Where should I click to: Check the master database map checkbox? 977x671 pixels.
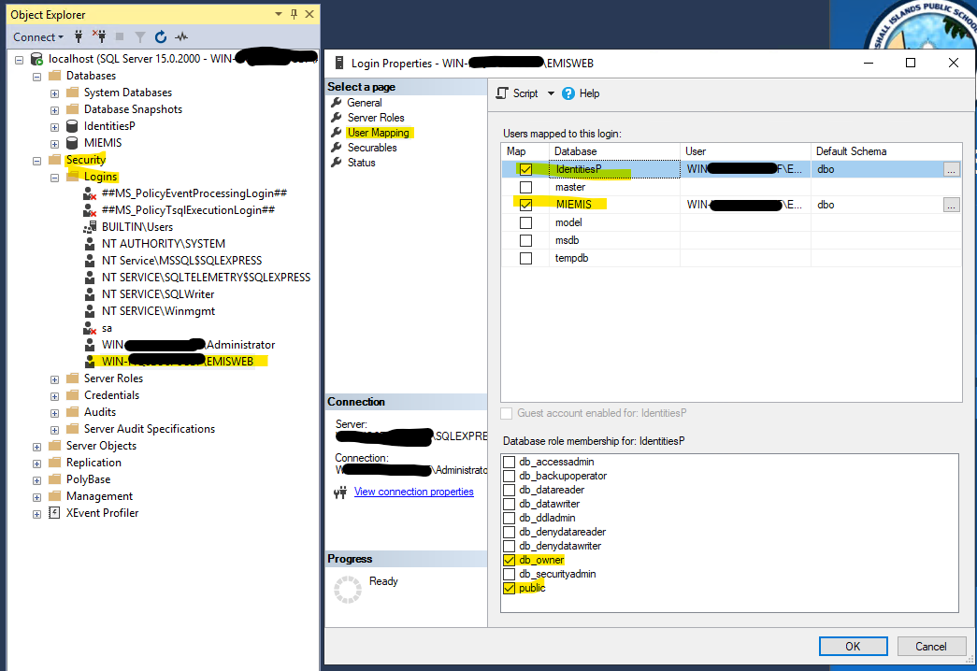coord(525,187)
